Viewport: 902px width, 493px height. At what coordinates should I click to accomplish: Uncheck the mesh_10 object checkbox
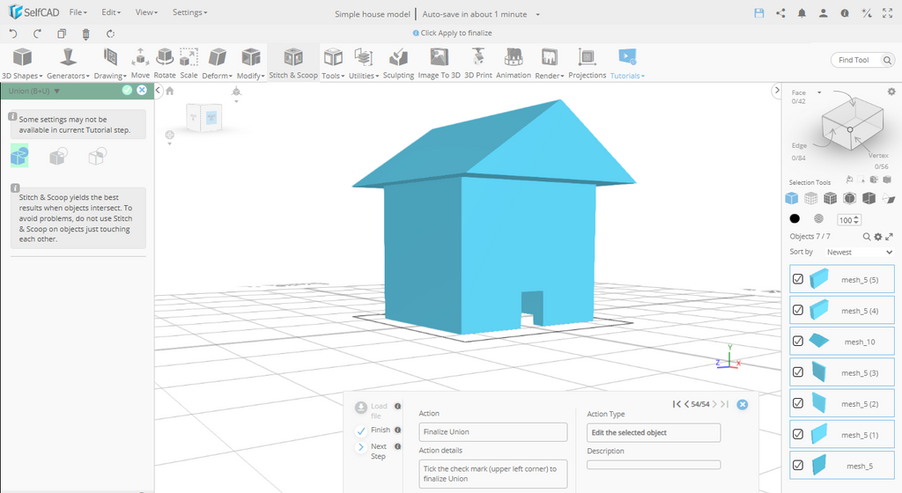798,341
